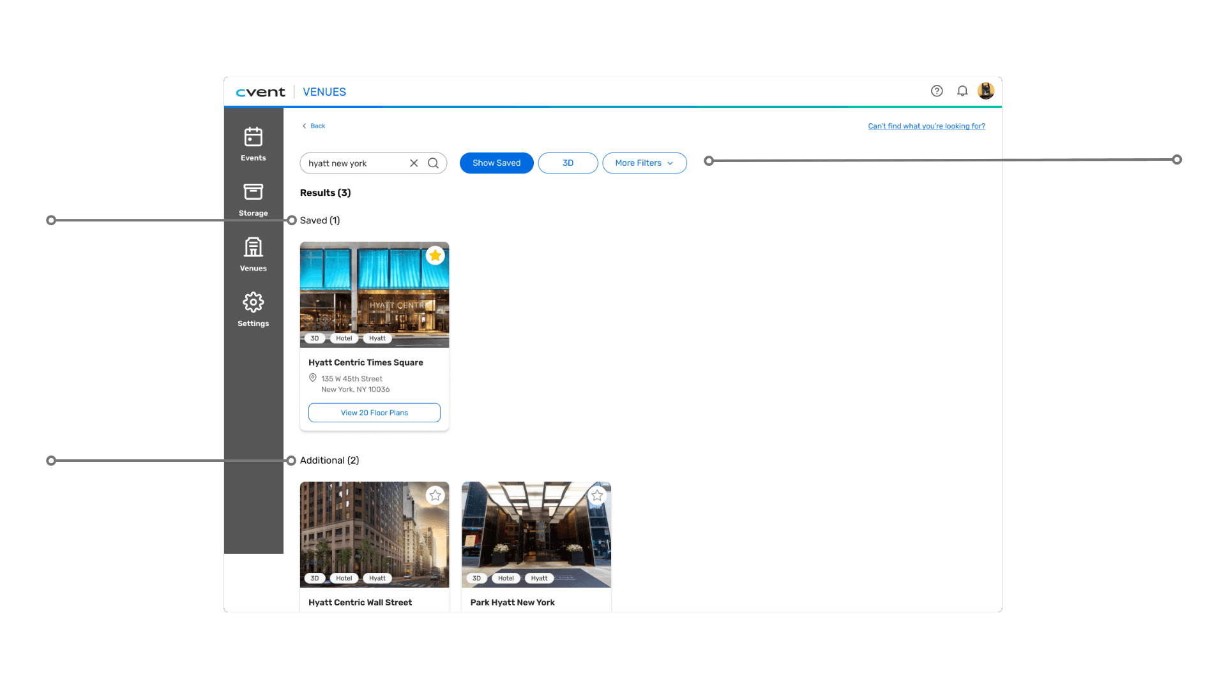Image resolution: width=1226 pixels, height=689 pixels.
Task: Save Hyatt Centric Wall Street with star
Action: coord(435,496)
